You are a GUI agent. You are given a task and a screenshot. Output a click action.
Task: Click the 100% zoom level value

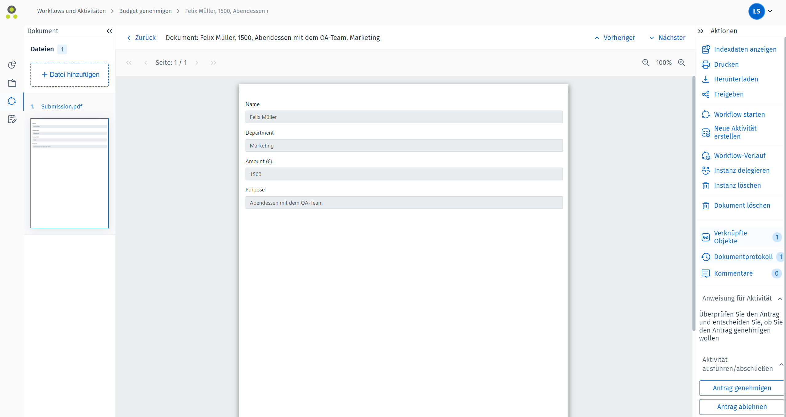664,63
